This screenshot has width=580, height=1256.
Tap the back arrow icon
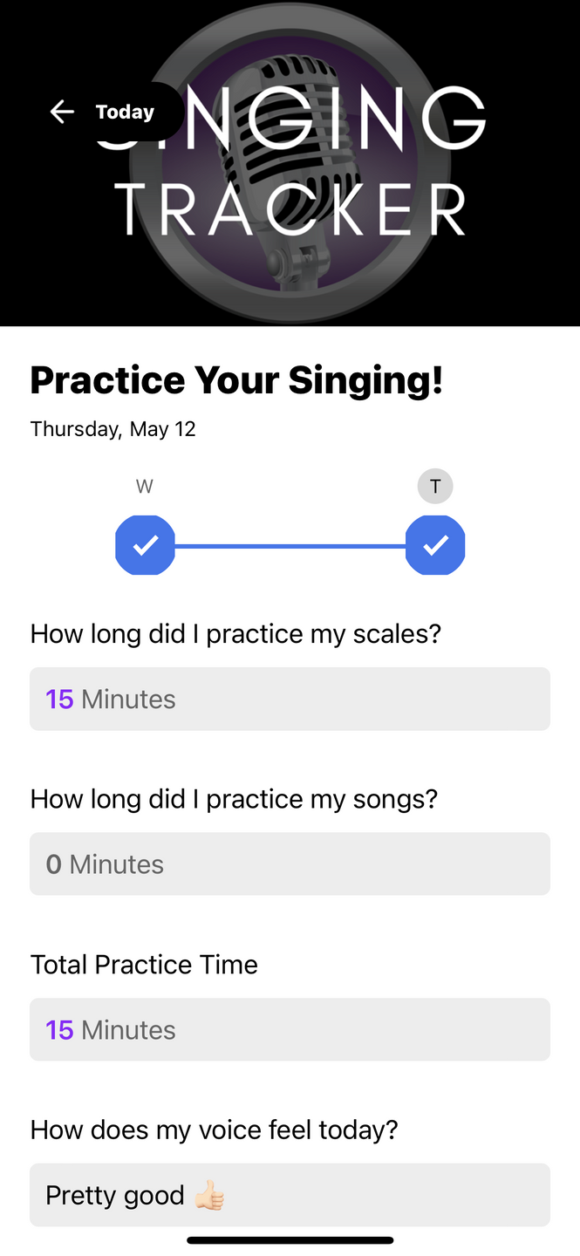[x=62, y=112]
